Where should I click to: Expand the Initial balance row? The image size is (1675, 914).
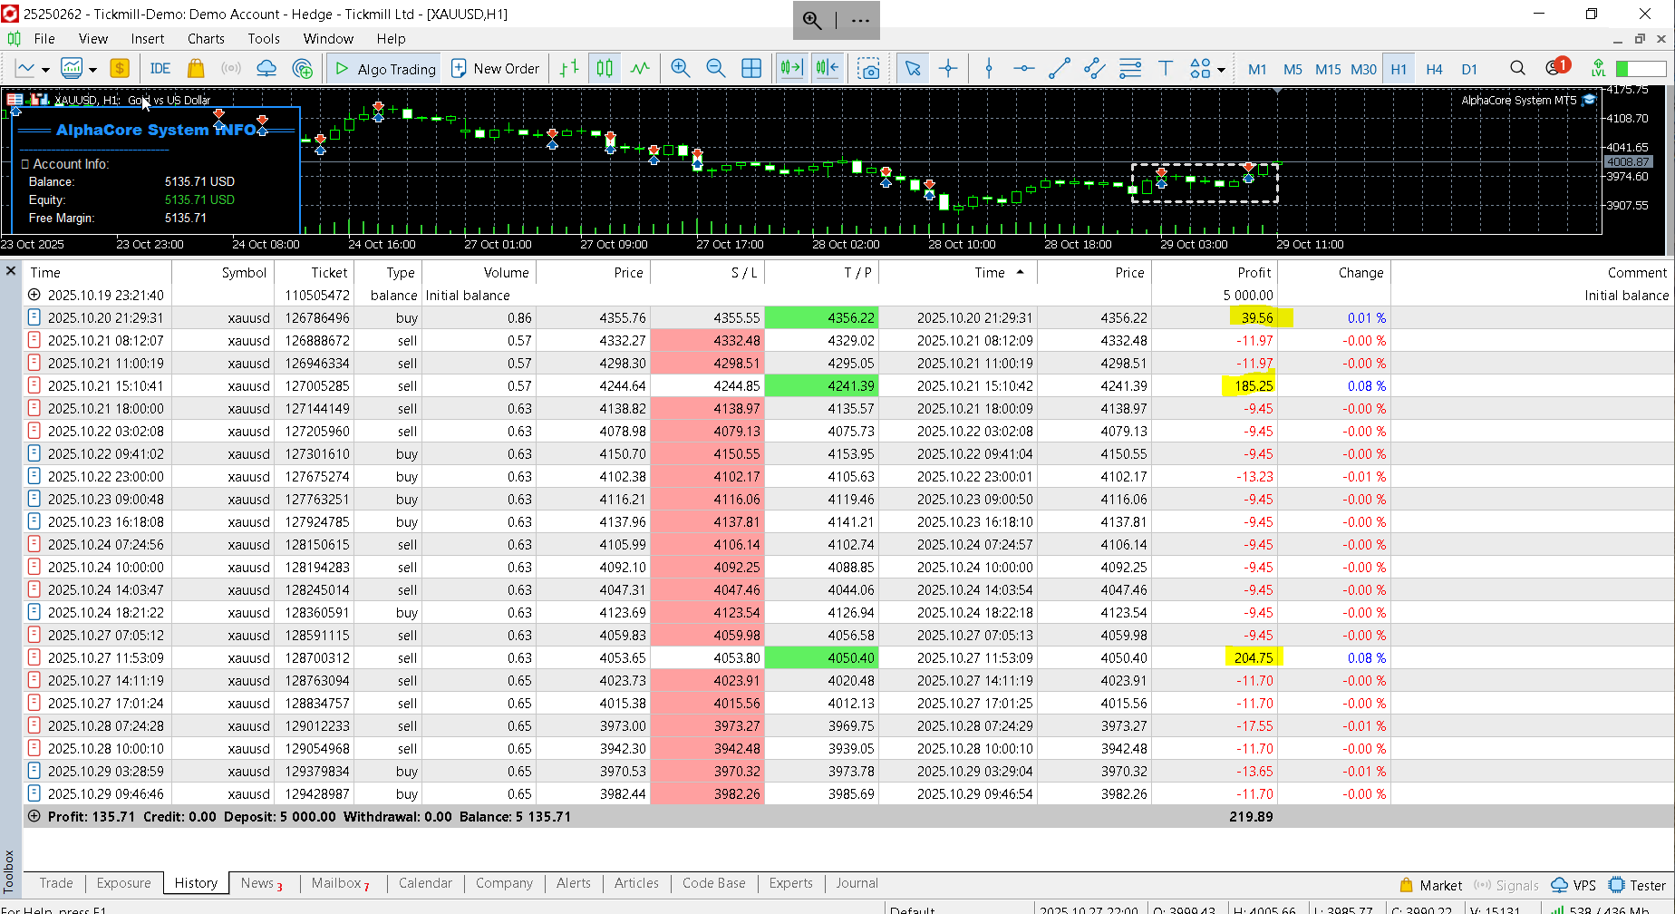coord(34,295)
